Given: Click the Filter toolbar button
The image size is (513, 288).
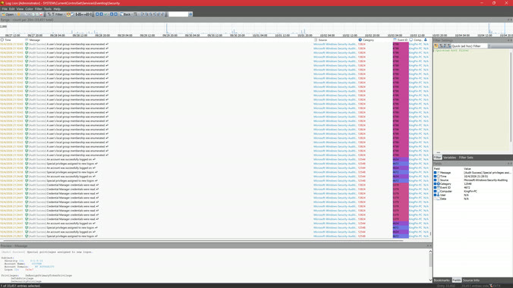Looking at the screenshot, I should coord(57,14).
